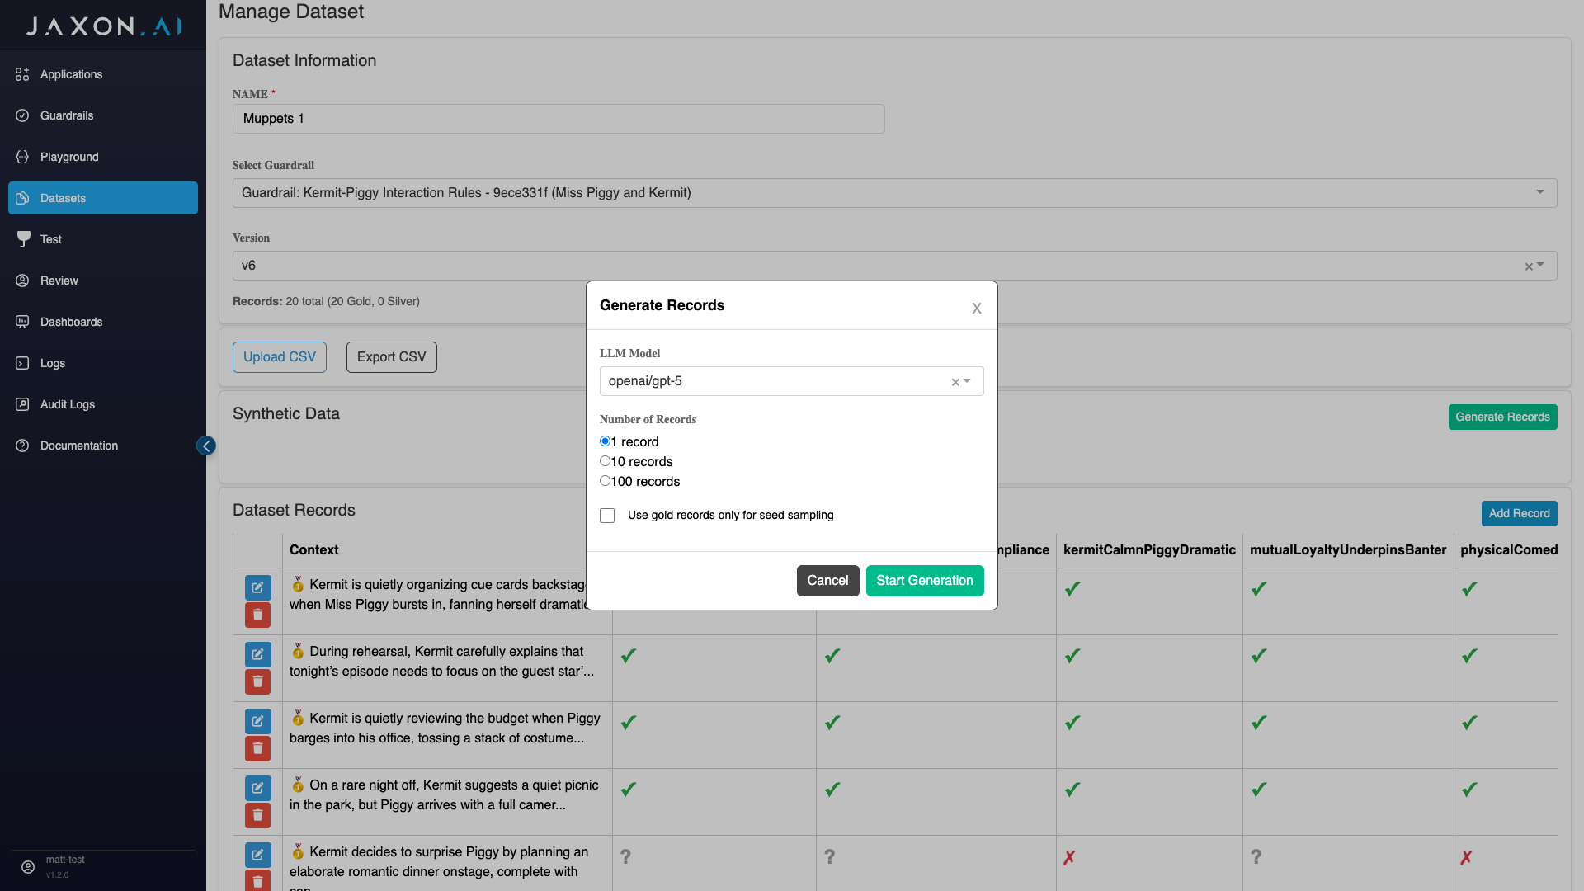Select Guardrails in the sidebar
Viewport: 1584px width, 891px height.
tap(67, 115)
